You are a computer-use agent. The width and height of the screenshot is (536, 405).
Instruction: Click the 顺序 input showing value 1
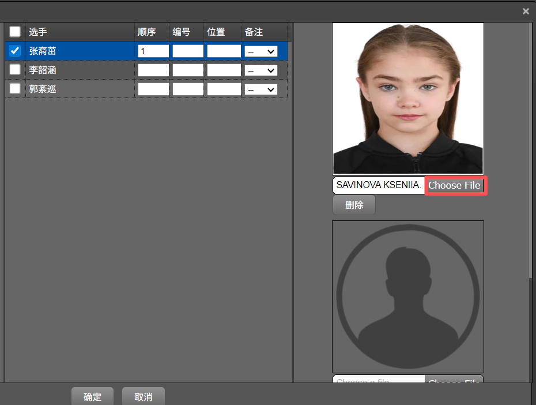coord(153,51)
